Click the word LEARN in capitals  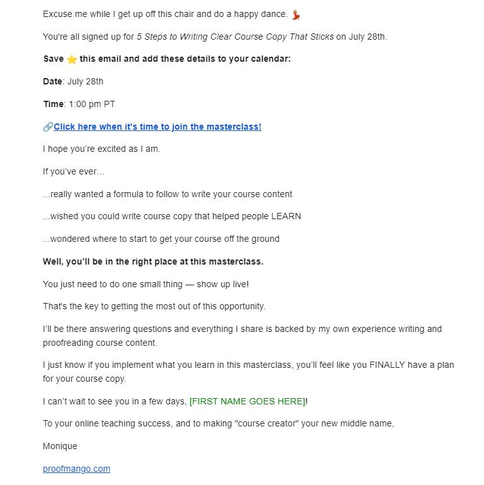pyautogui.click(x=286, y=216)
